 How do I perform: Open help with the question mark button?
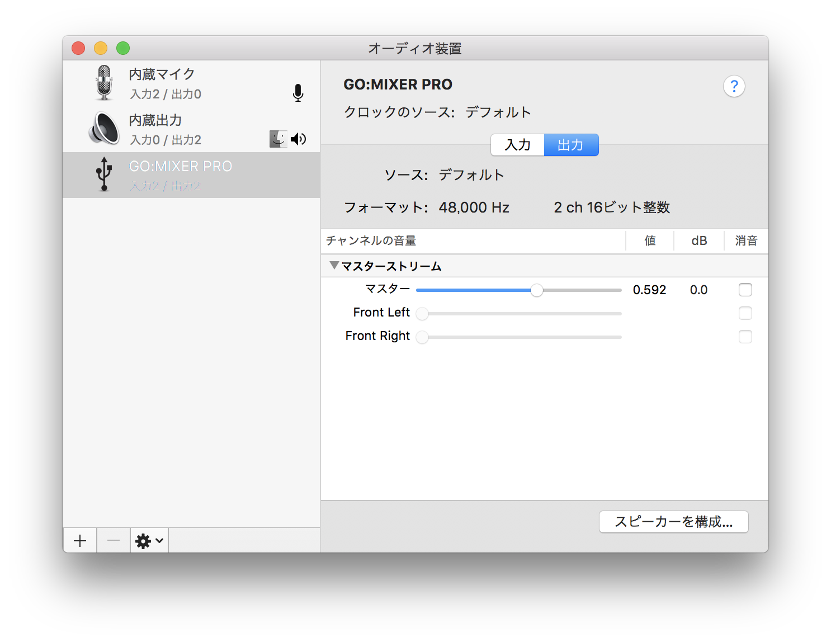coord(734,86)
